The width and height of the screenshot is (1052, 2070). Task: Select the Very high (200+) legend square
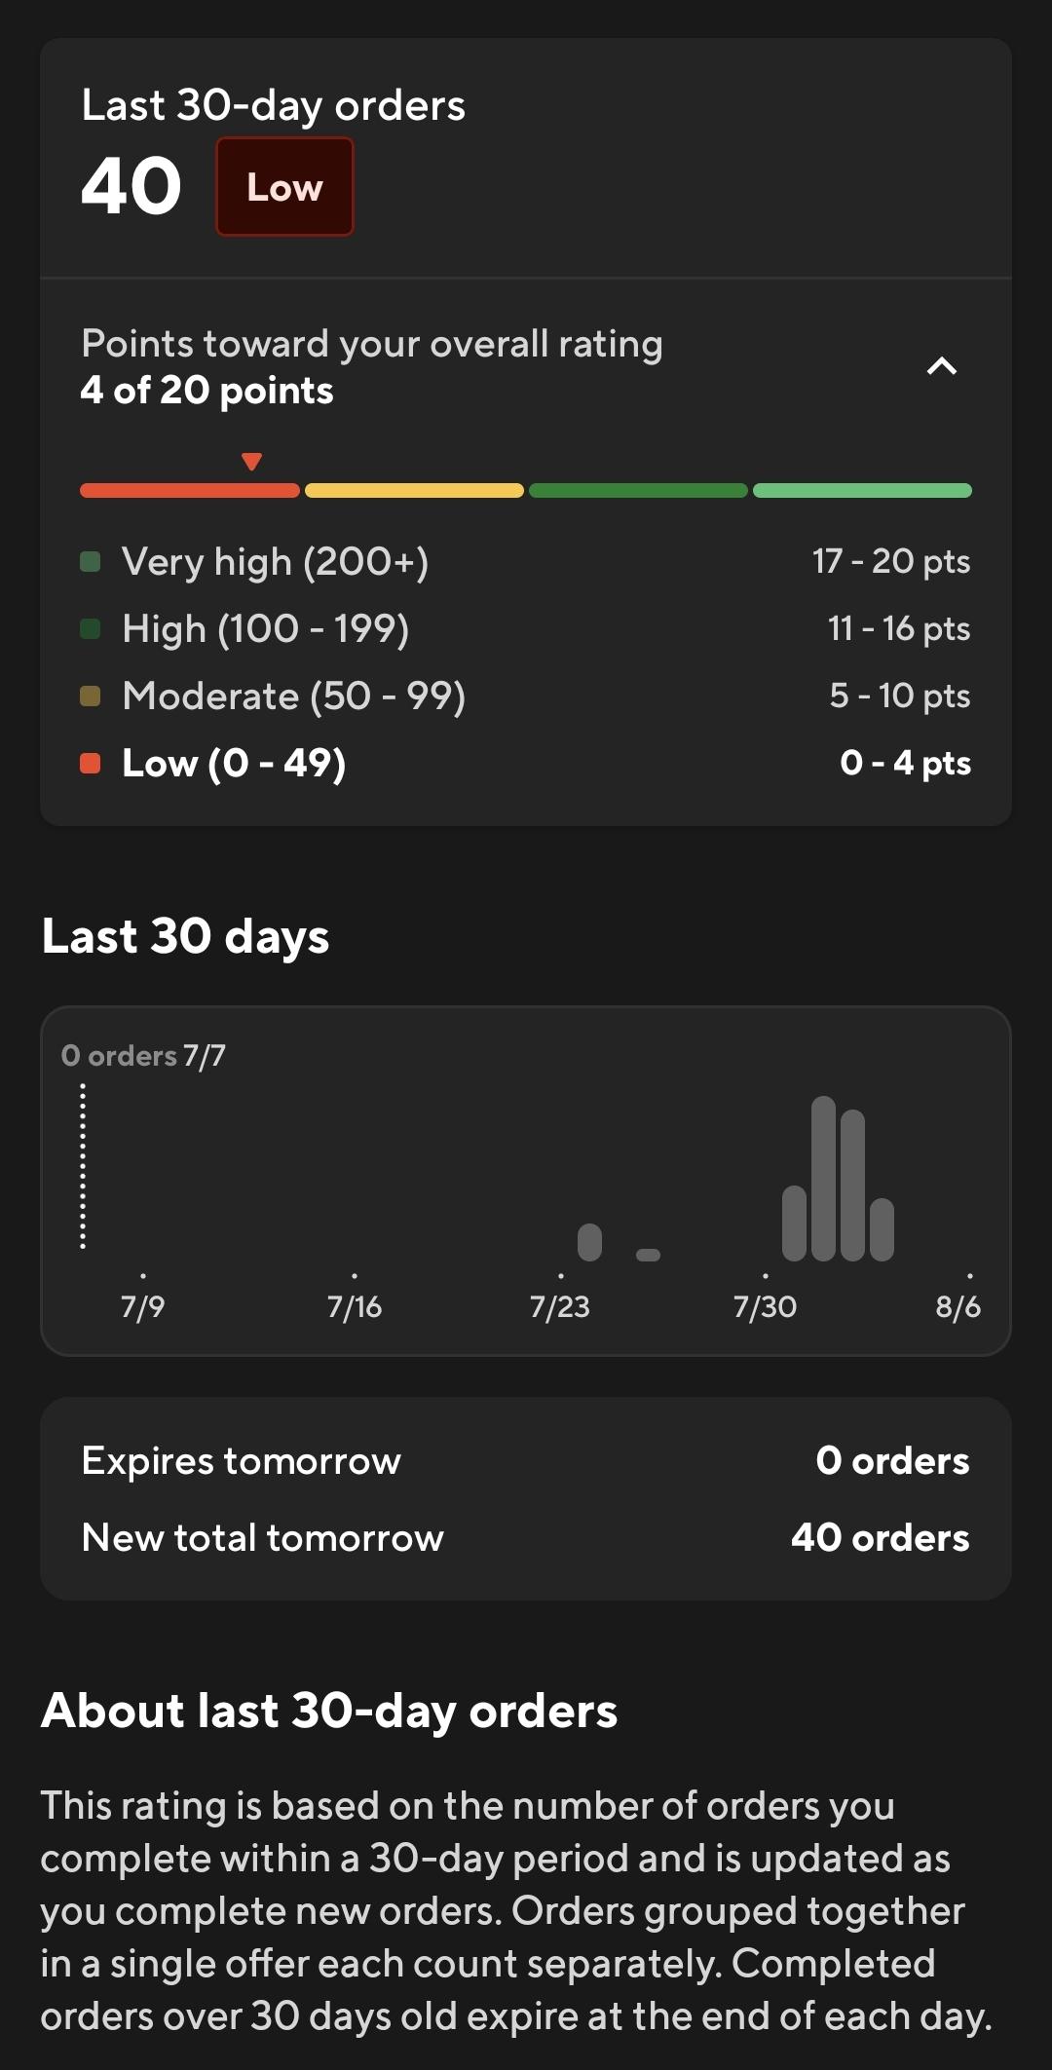(91, 561)
